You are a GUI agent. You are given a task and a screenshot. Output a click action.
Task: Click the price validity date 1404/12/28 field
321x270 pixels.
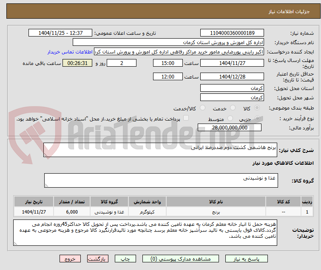pos(232,76)
